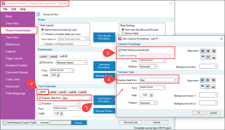Select Sort rows like Microsoft Project
The height and width of the screenshot is (130, 225).
click(123, 30)
